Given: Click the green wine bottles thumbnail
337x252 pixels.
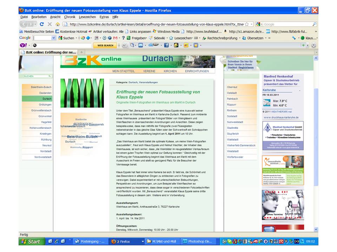Looking at the screenshot, I should click(x=82, y=93).
